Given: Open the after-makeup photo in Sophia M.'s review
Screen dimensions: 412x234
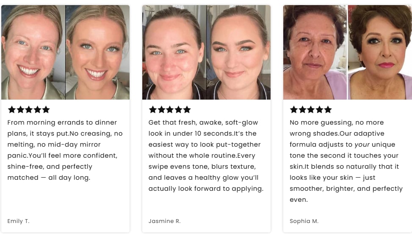Looking at the screenshot, I should [380, 52].
